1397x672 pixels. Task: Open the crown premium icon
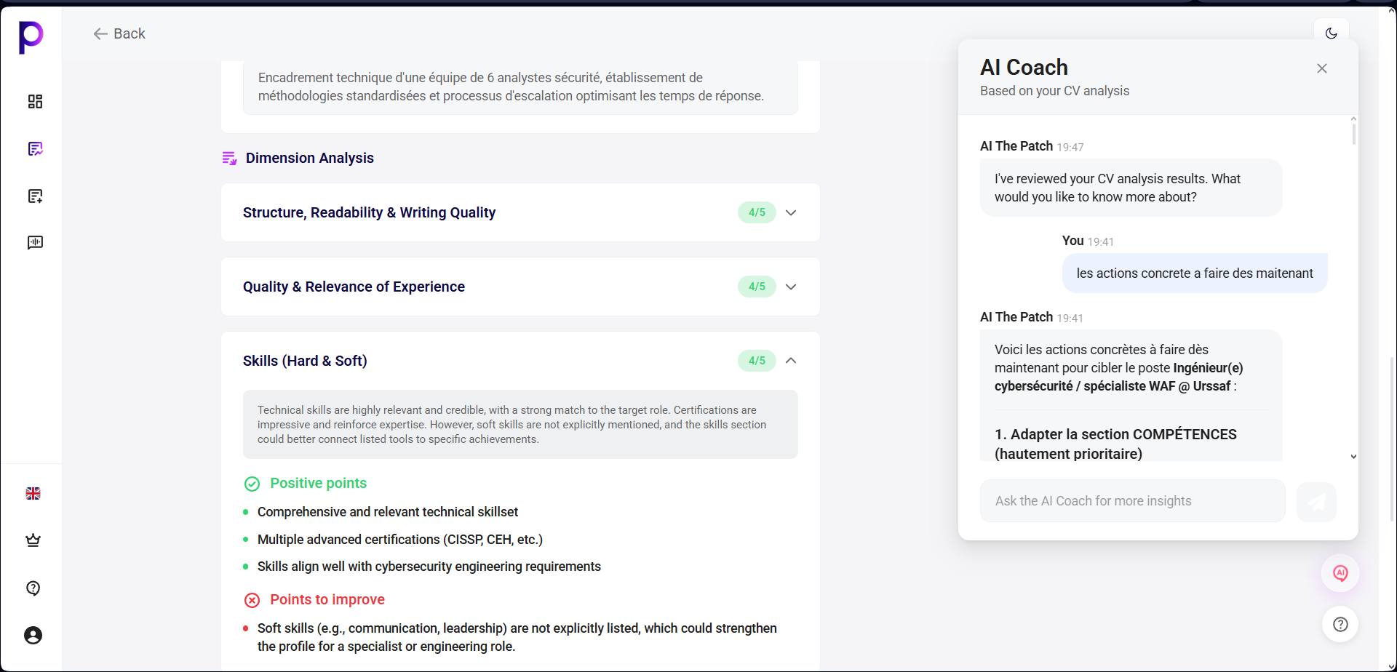(x=33, y=540)
